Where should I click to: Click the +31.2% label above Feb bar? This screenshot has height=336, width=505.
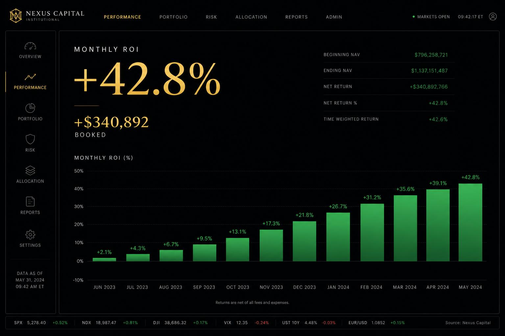pyautogui.click(x=372, y=198)
